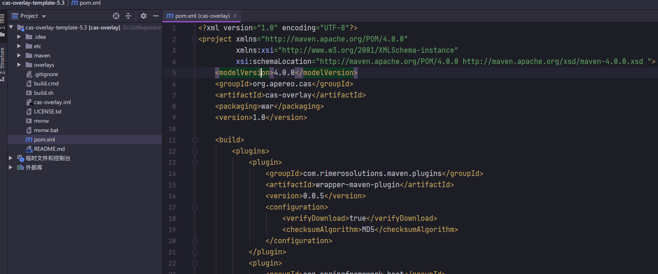Fold the build block at line 11
The height and width of the screenshot is (274, 658).
(x=195, y=140)
